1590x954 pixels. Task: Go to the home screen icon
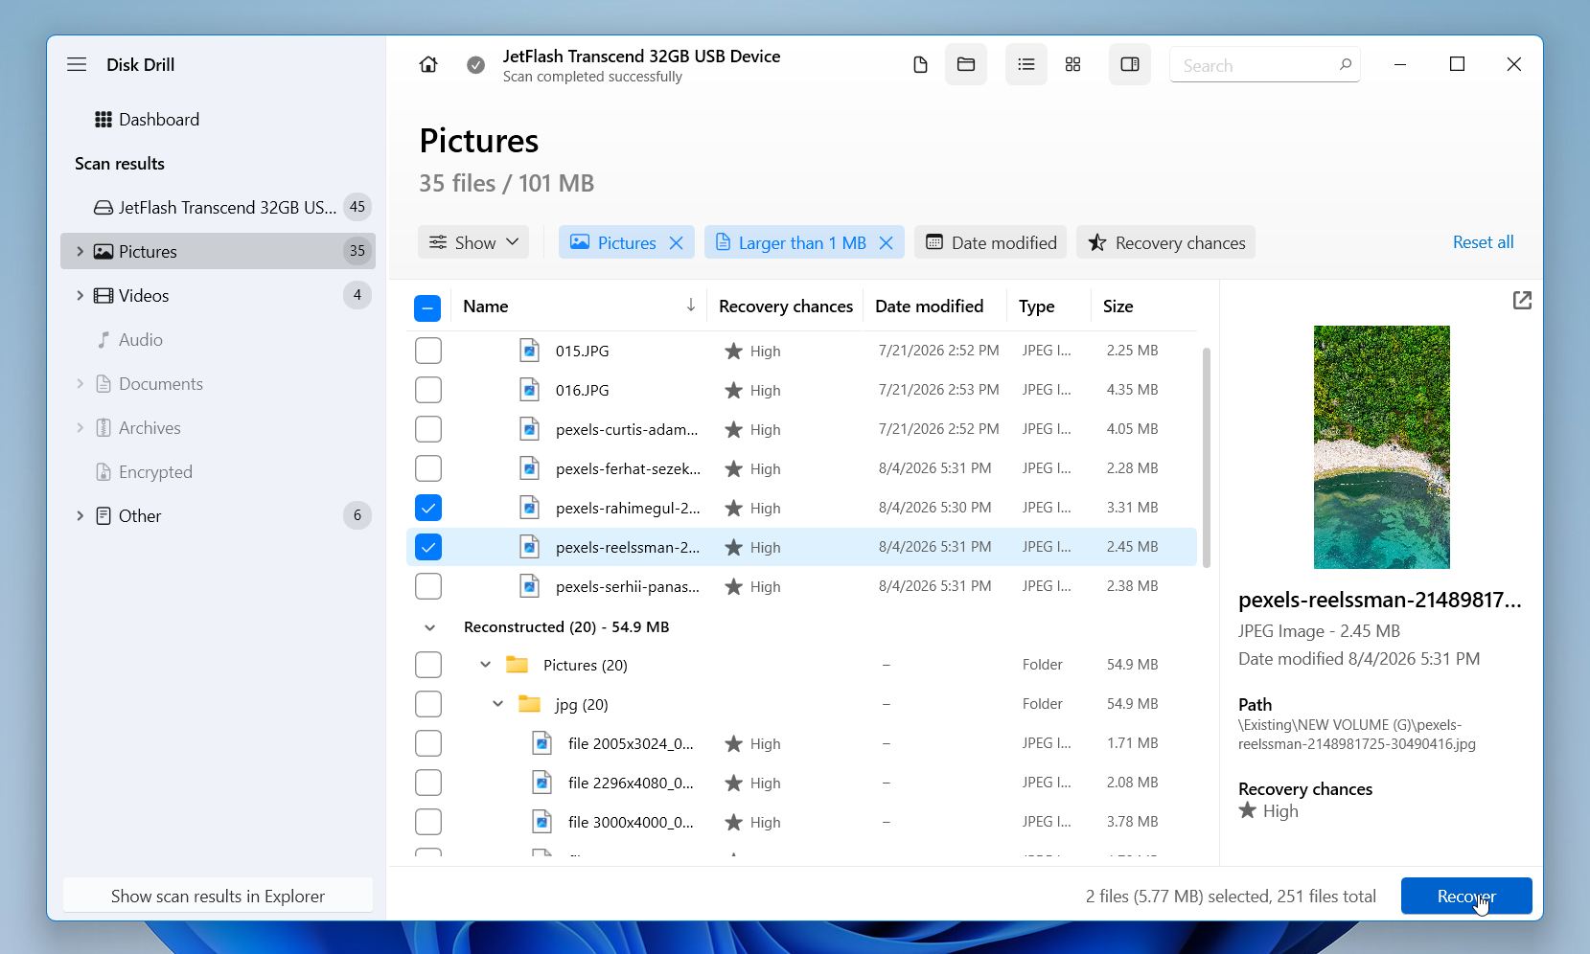[428, 64]
